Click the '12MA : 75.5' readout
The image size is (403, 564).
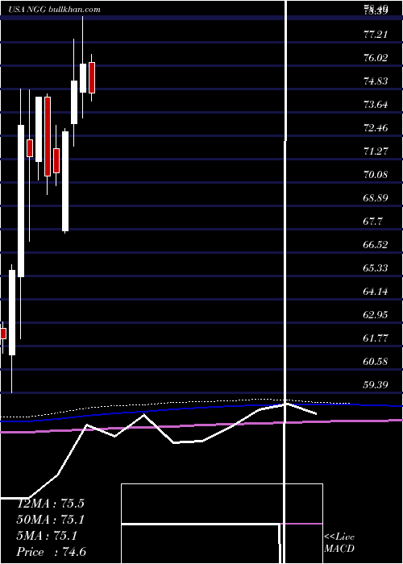pyautogui.click(x=50, y=504)
